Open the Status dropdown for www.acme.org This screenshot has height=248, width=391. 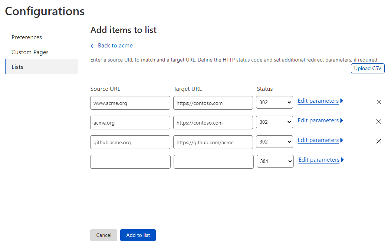pos(275,102)
